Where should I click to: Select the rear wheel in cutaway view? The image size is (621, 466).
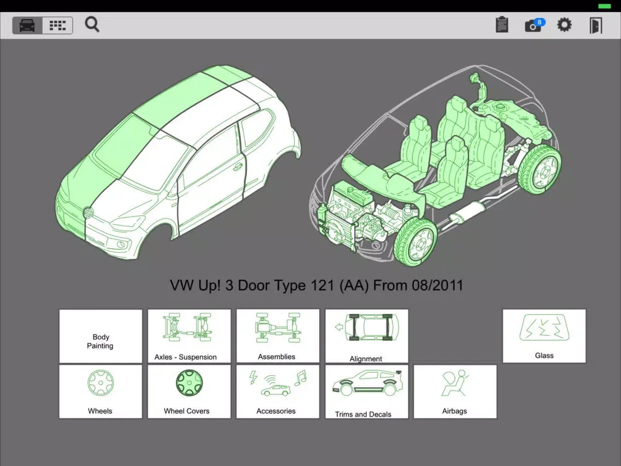(541, 169)
